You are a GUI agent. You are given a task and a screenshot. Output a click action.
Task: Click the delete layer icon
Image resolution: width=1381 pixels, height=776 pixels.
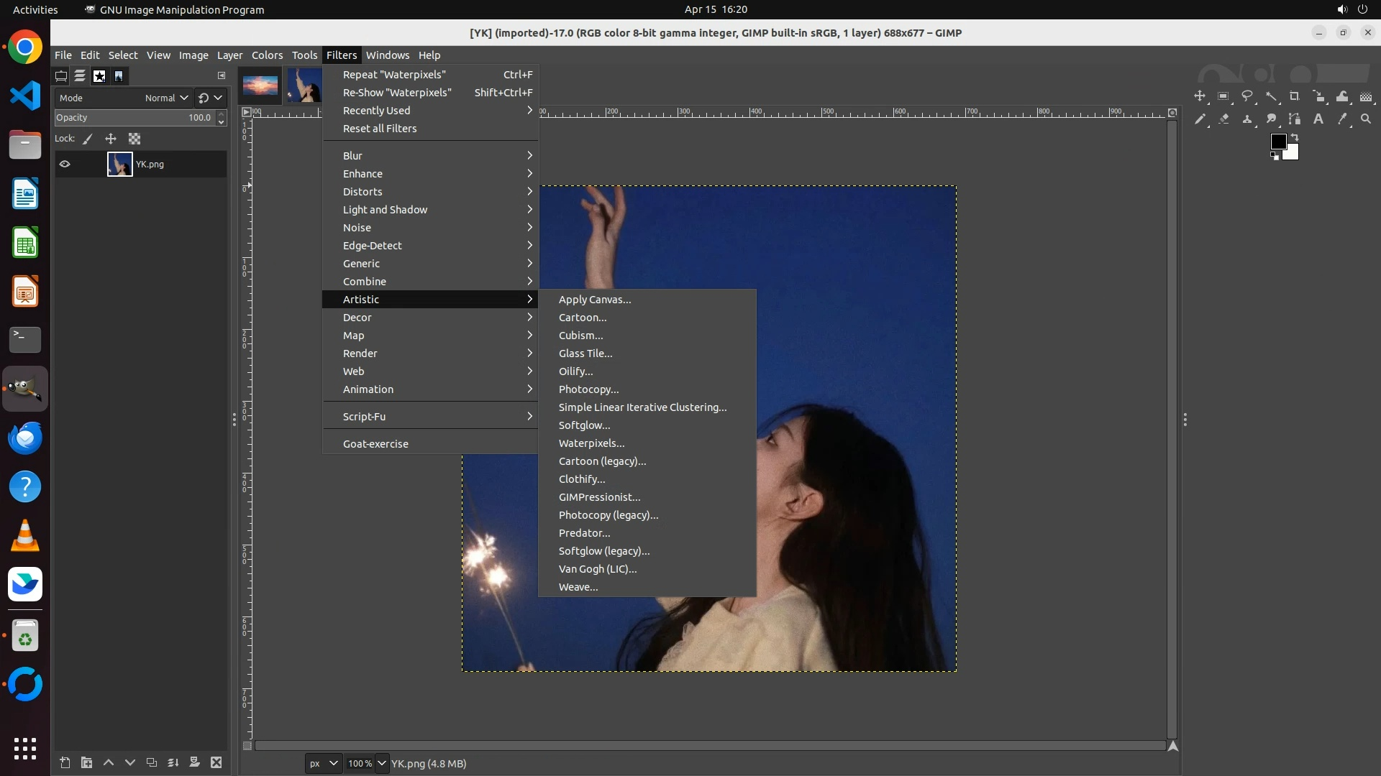coord(217,762)
